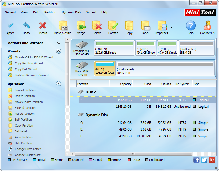This screenshot has height=171, width=219.
Task: Open the General menu
Action: click(10, 12)
